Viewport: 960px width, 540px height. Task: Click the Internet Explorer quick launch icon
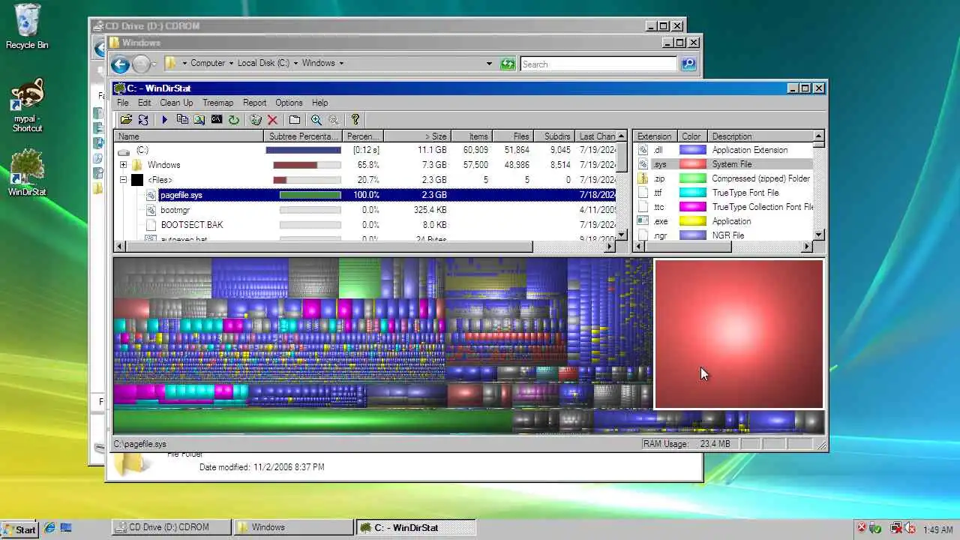click(x=50, y=528)
